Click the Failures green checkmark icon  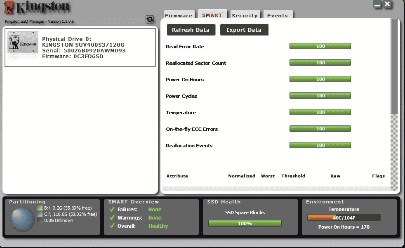click(112, 210)
